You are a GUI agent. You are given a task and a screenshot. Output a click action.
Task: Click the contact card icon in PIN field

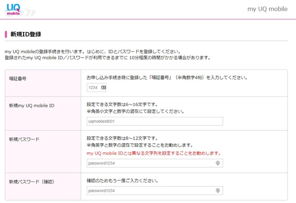pos(103,87)
